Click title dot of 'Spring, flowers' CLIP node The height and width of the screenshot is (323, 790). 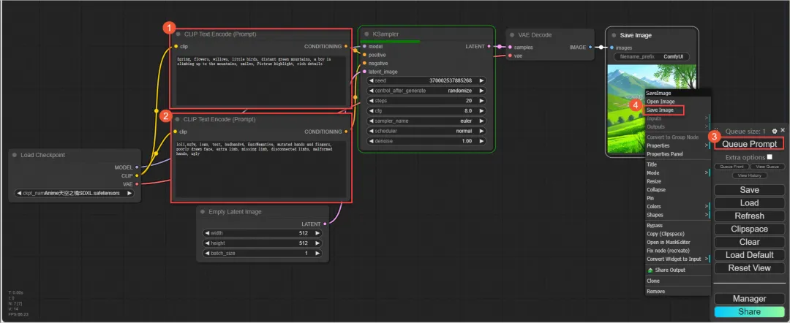tap(178, 34)
